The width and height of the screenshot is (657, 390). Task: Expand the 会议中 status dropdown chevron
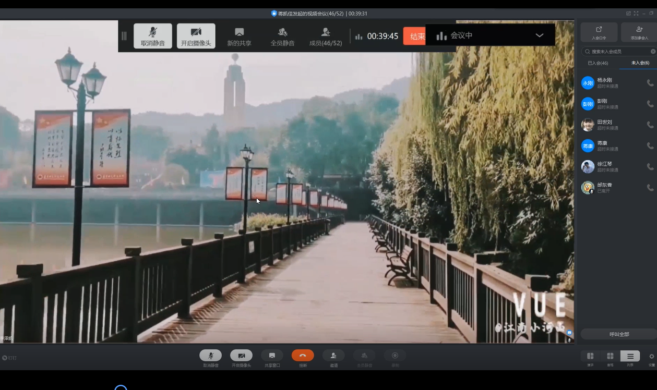(540, 35)
